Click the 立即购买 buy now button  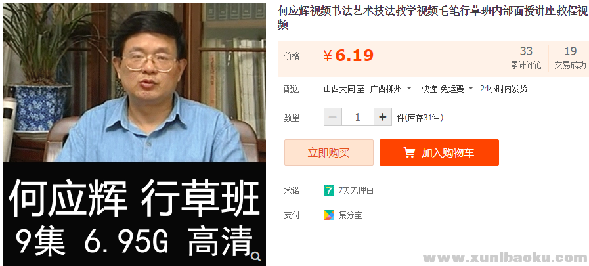[x=329, y=152]
